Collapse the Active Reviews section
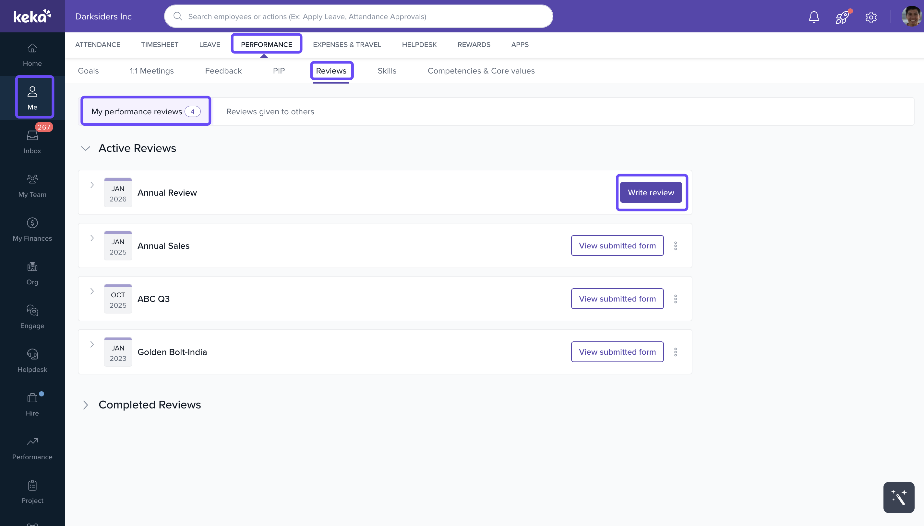This screenshot has width=924, height=526. pos(85,148)
